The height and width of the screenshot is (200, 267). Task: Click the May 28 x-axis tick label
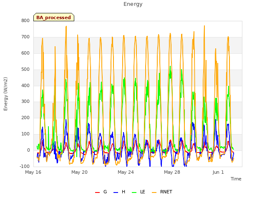click(x=172, y=172)
